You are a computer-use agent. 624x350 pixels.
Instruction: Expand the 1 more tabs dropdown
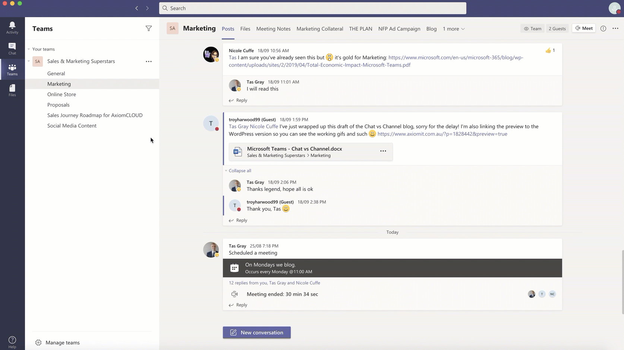click(x=454, y=29)
